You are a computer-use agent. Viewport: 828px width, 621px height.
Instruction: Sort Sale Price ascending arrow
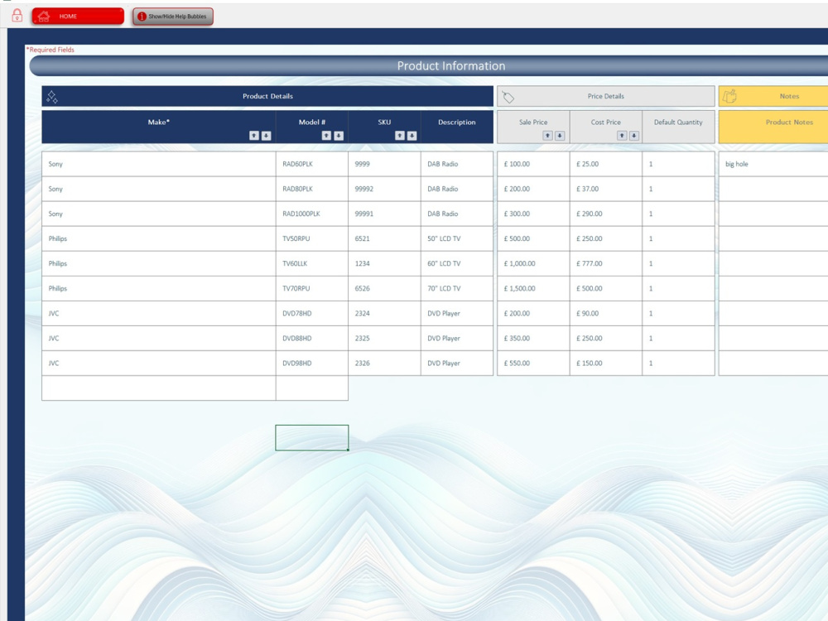point(547,136)
